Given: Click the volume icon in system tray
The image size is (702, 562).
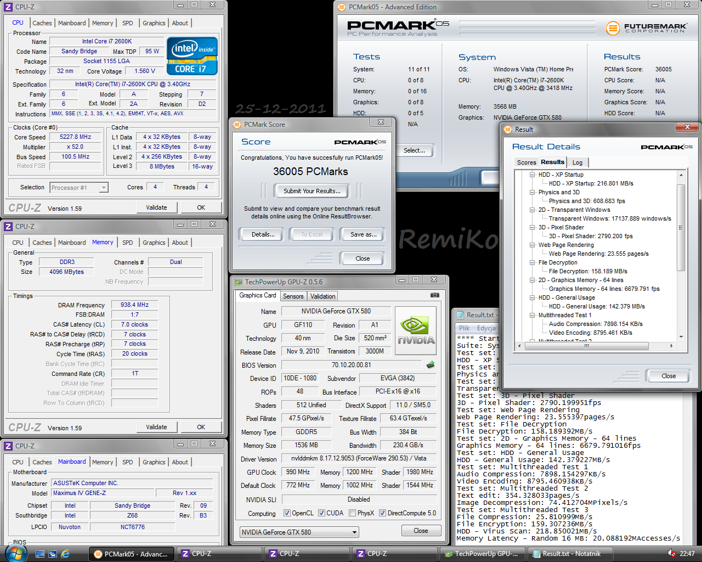Looking at the screenshot, I should (x=671, y=553).
